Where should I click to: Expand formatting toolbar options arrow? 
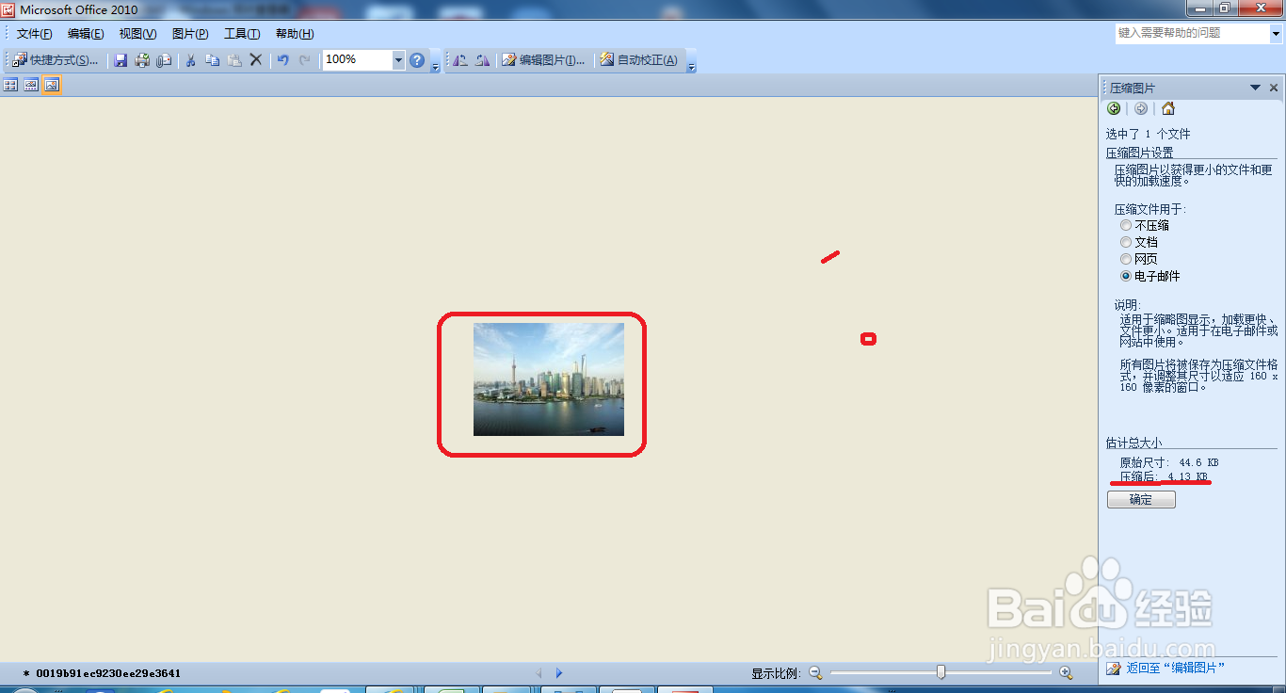click(x=692, y=62)
